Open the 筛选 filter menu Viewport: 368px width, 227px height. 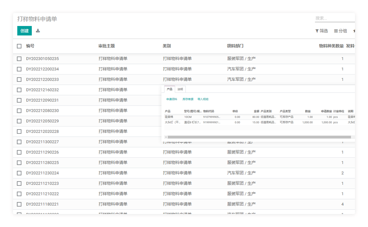coord(321,31)
